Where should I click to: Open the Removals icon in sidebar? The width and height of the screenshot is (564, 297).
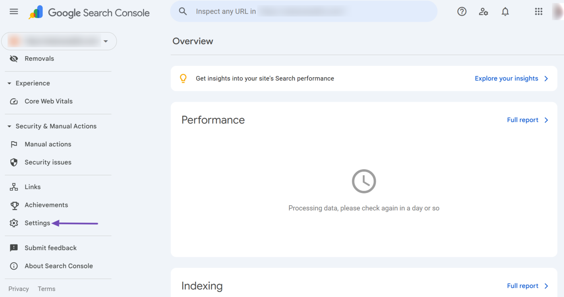[14, 58]
